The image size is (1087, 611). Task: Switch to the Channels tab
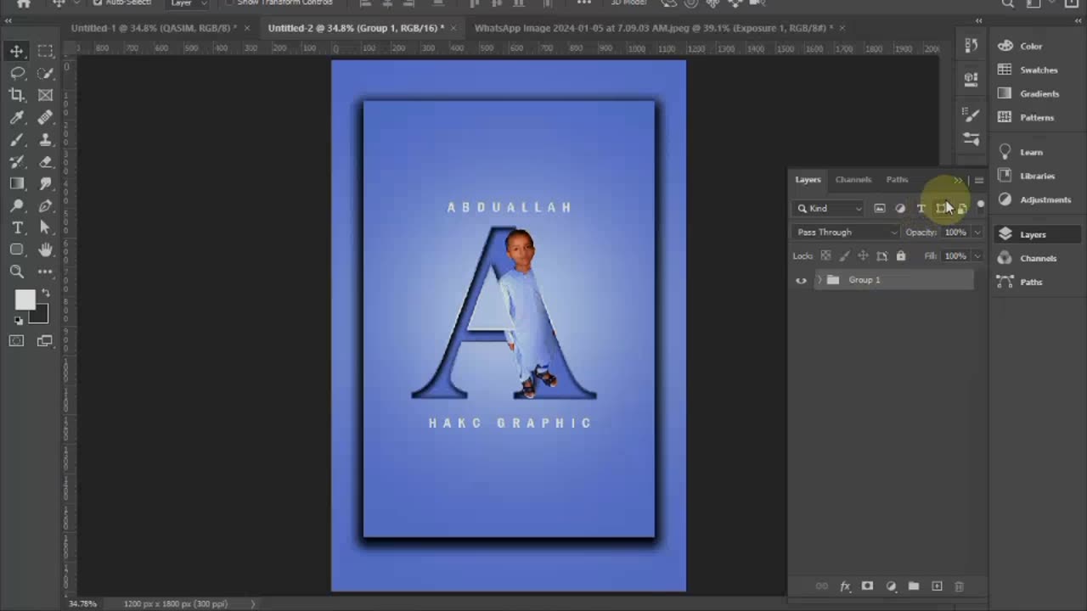(853, 180)
